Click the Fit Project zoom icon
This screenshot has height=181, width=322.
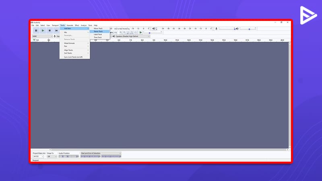pyautogui.click(x=132, y=33)
